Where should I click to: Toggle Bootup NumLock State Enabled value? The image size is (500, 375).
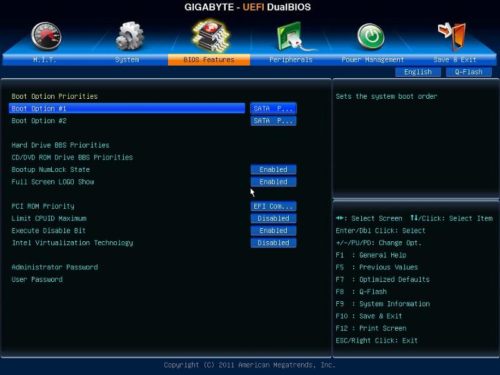(273, 169)
